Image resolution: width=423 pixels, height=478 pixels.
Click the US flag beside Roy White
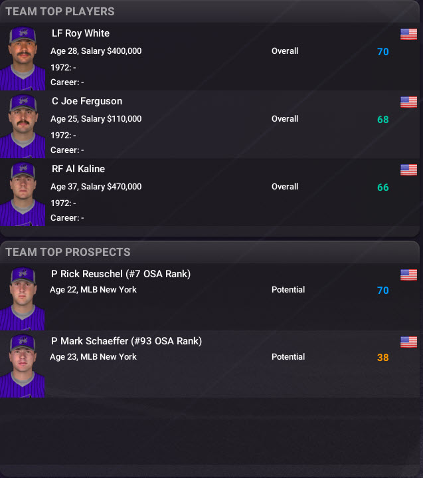[x=408, y=34]
